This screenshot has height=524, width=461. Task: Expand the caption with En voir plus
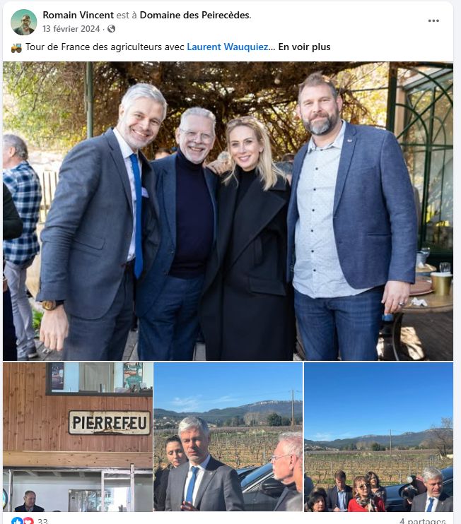point(304,47)
